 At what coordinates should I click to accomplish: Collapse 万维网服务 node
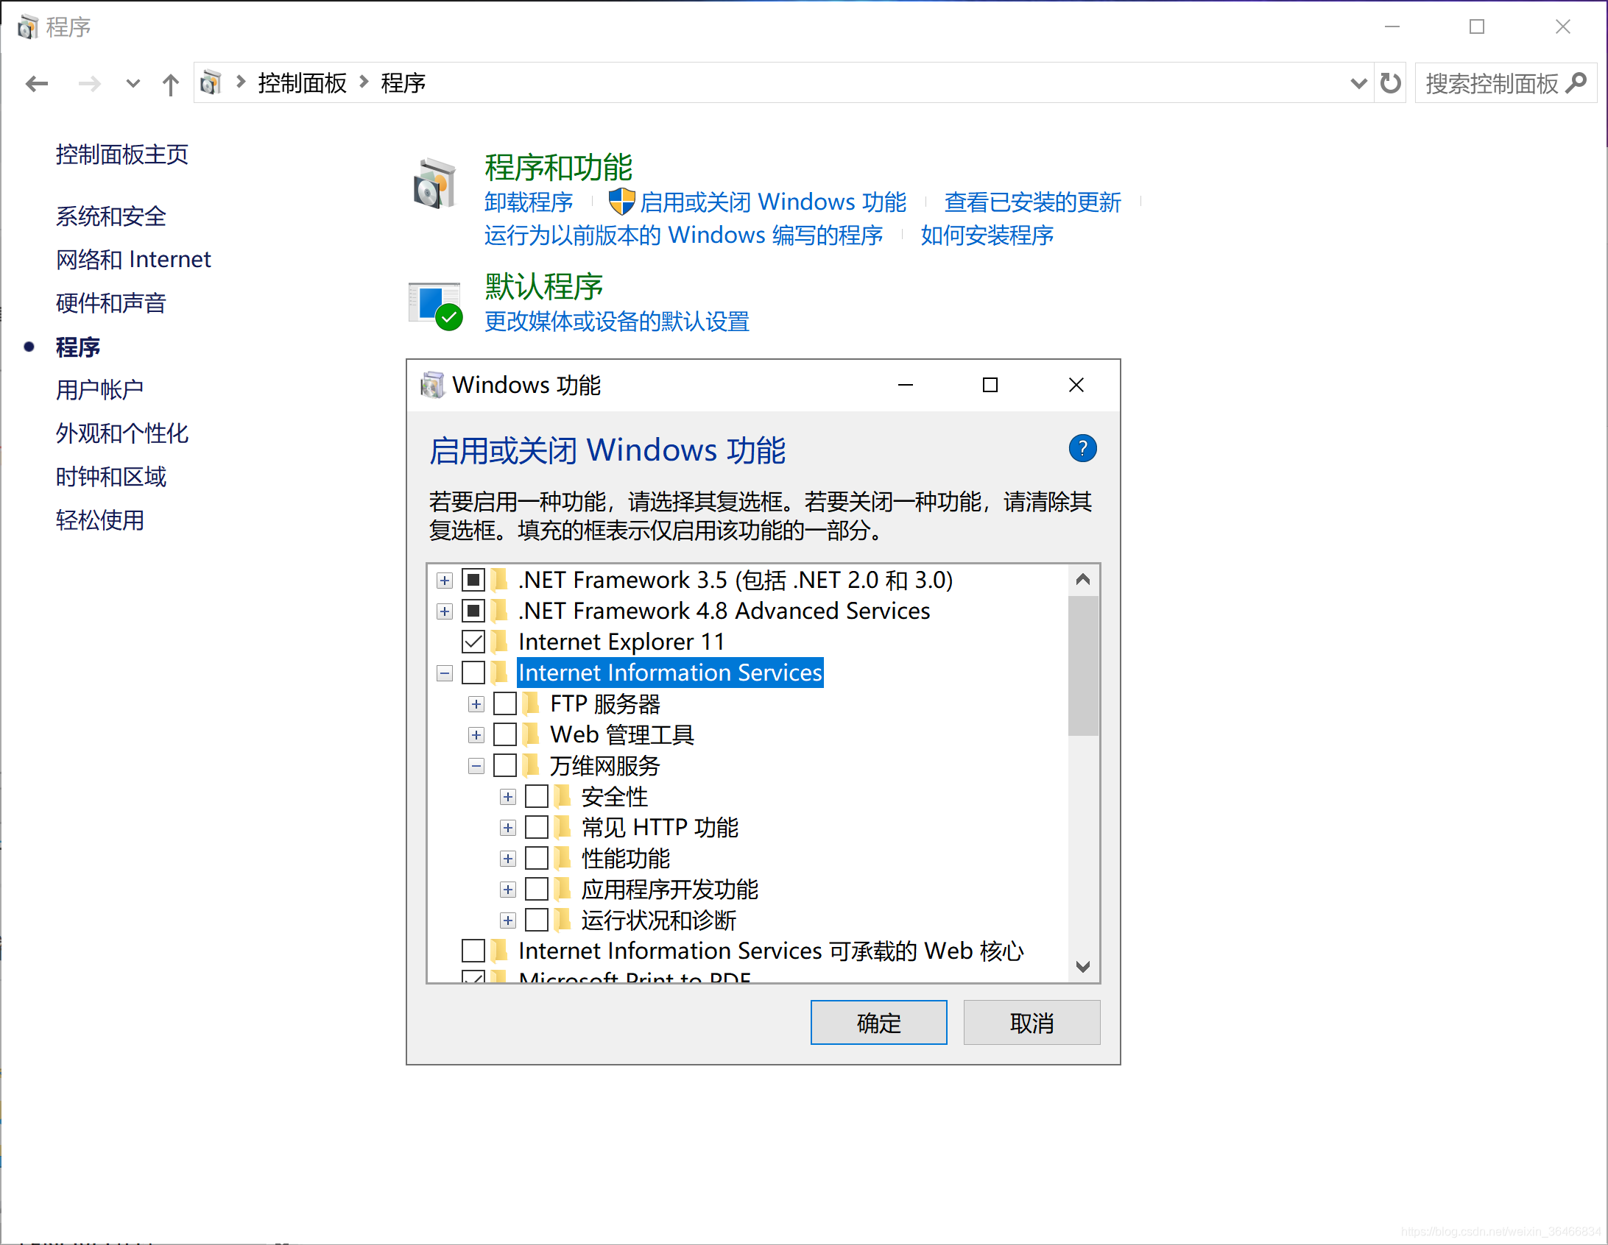click(476, 766)
